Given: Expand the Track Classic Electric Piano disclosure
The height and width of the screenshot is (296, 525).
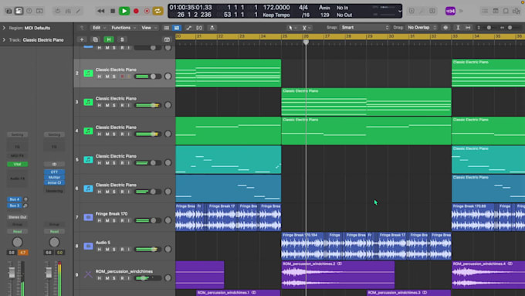Looking at the screenshot, I should (x=4, y=40).
